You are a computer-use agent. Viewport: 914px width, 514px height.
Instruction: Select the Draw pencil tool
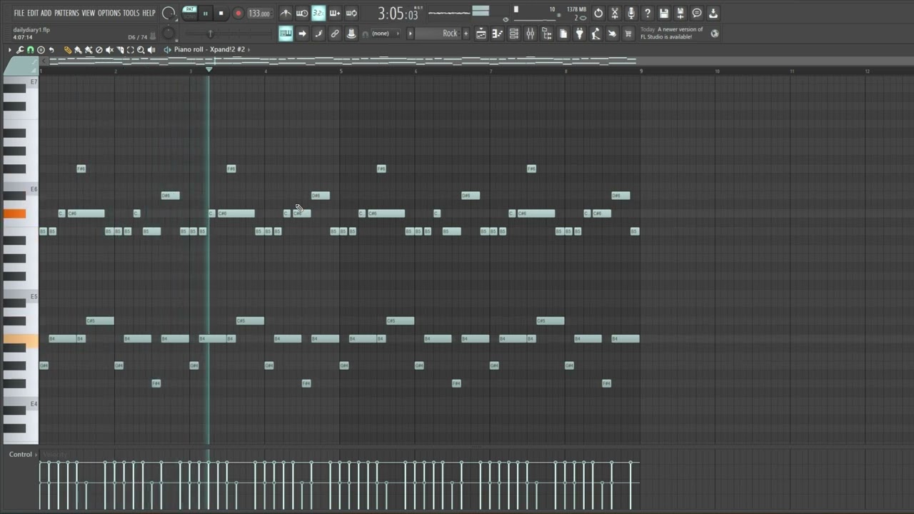coord(67,50)
